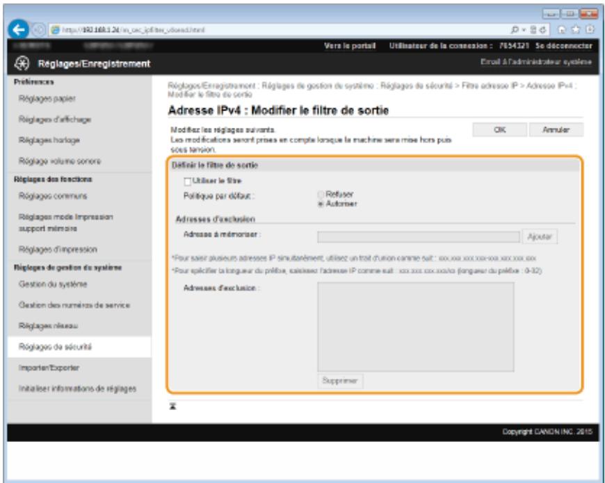This screenshot has width=605, height=483.
Task: Focus the 'Adresse à mémoriser' input field
Action: click(x=418, y=237)
